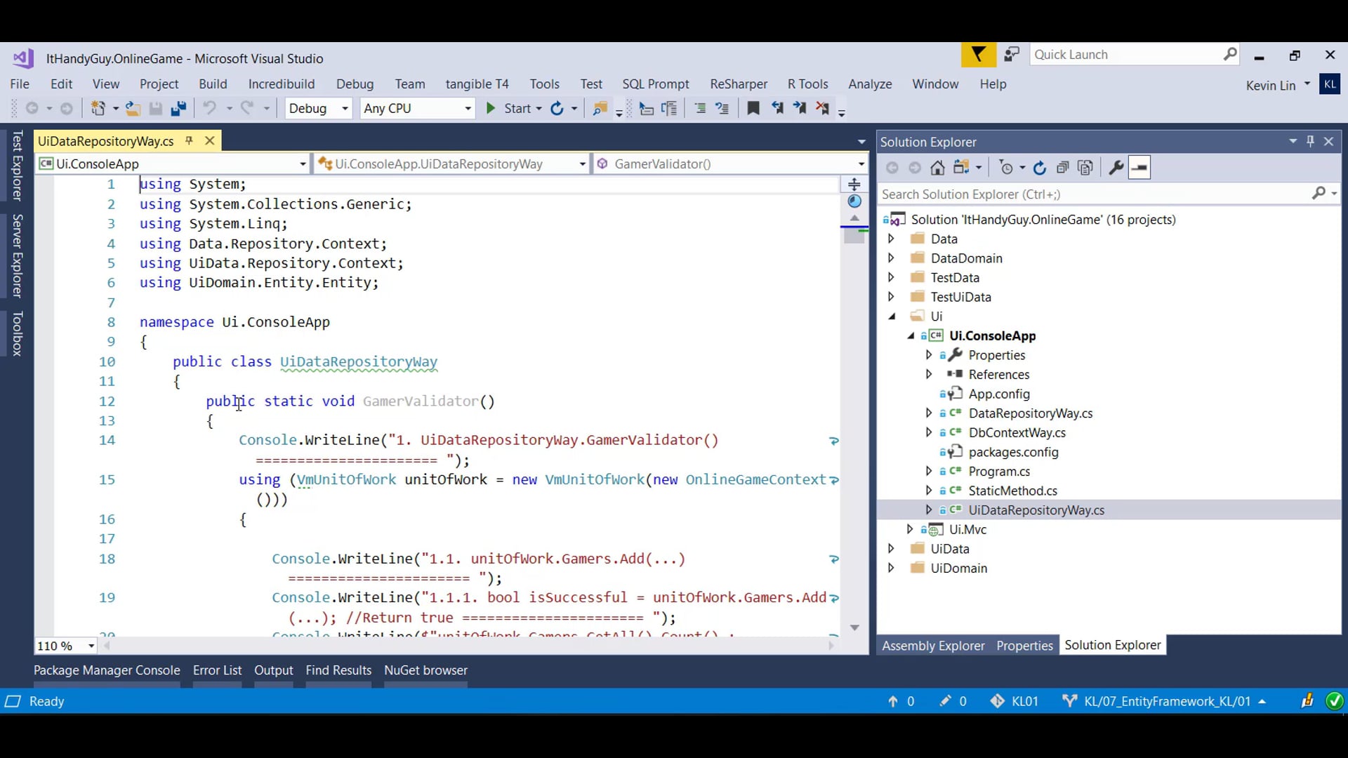Expand the DataDomain folder node
This screenshot has width=1348, height=758.
pos(891,258)
